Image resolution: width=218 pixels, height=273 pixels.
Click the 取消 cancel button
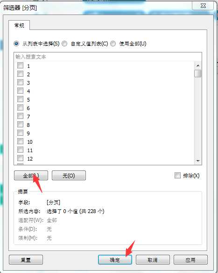[x=153, y=260]
